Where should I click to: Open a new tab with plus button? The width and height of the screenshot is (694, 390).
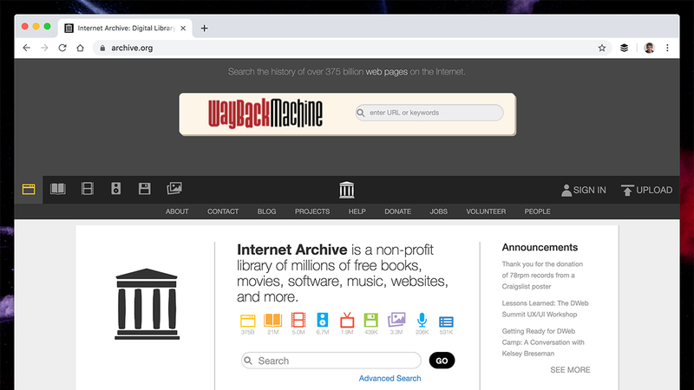(204, 29)
